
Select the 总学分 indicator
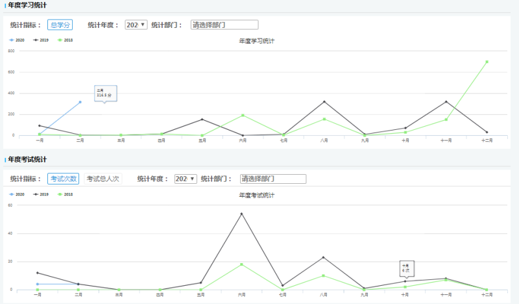tap(60, 25)
